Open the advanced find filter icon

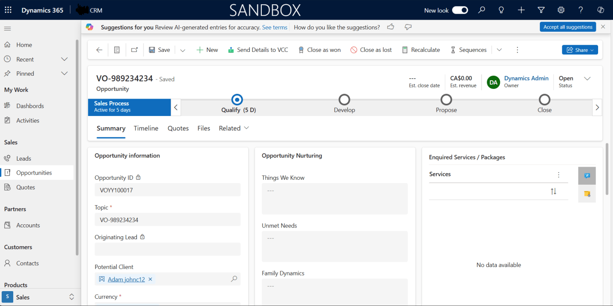click(x=541, y=10)
